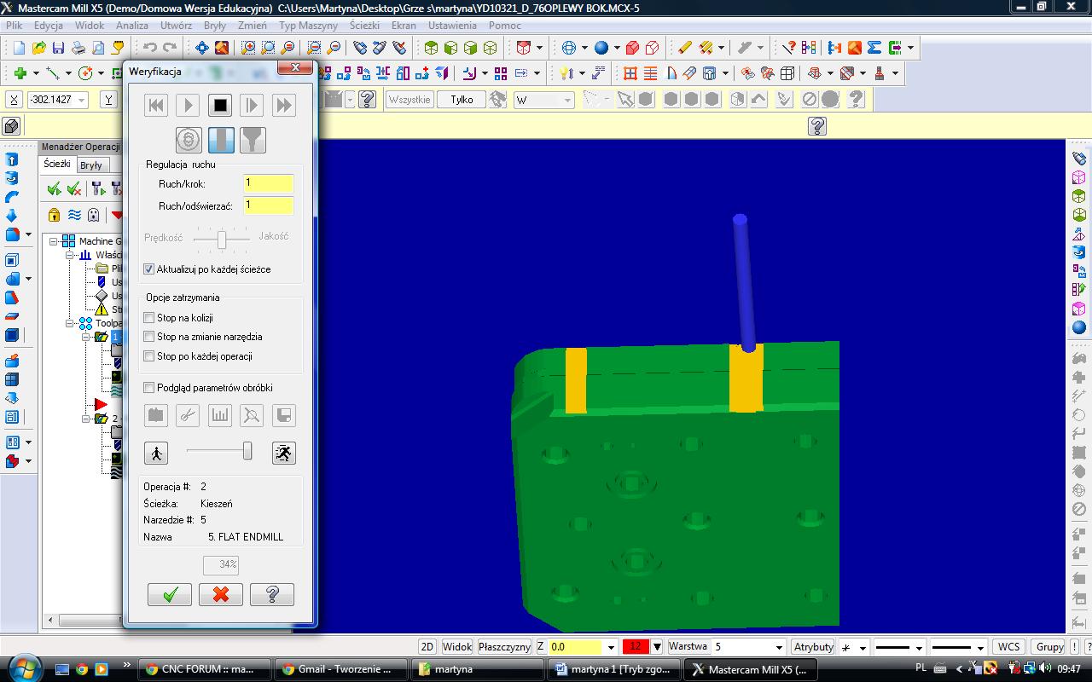The width and height of the screenshot is (1092, 682).
Task: Click the X coordinate lock button
Action: pyautogui.click(x=13, y=100)
